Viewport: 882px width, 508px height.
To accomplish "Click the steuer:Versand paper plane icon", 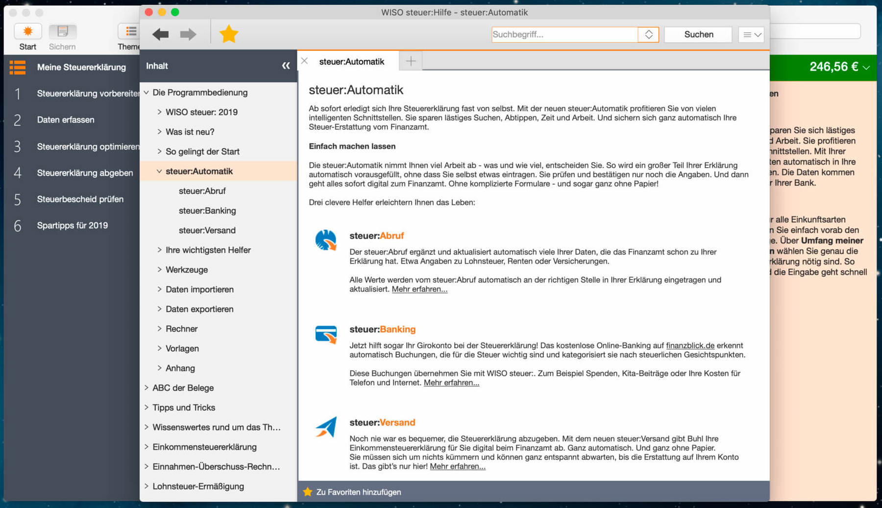I will click(x=326, y=427).
